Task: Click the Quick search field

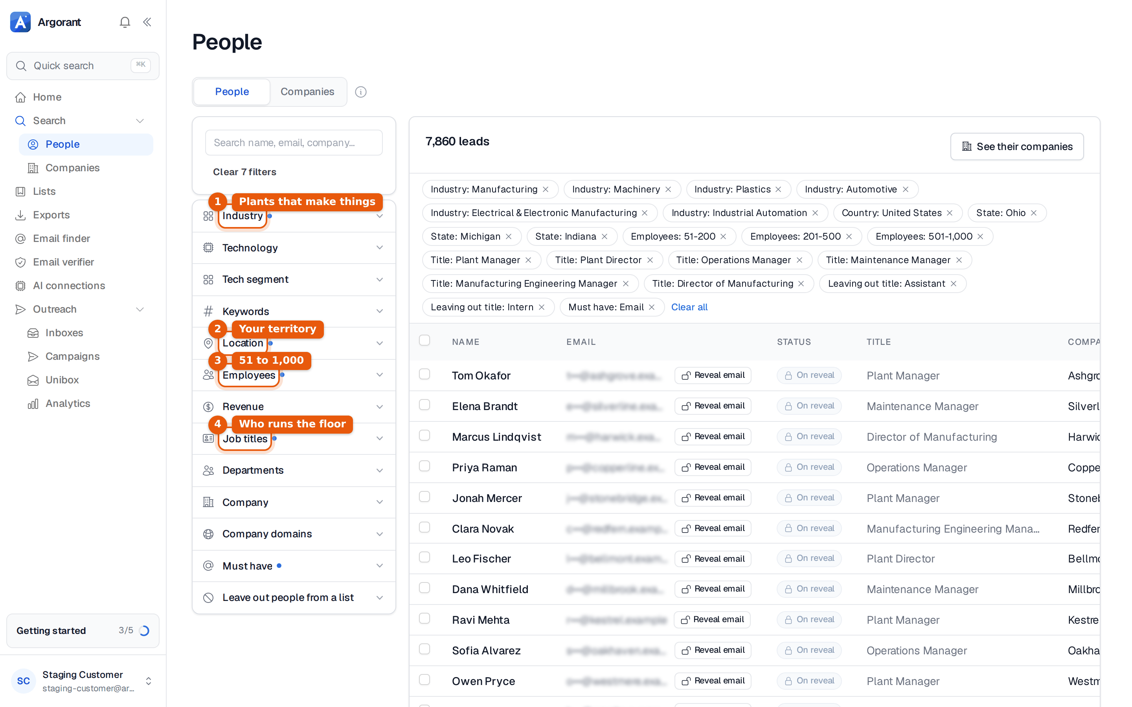Action: tap(83, 66)
